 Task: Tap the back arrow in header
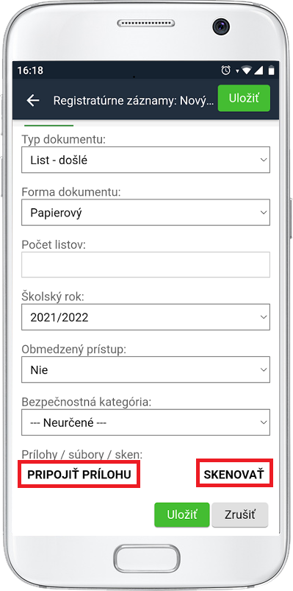coord(33,100)
